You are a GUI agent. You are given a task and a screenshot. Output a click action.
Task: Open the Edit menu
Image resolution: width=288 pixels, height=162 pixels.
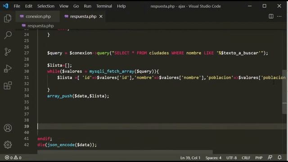[x=29, y=6]
